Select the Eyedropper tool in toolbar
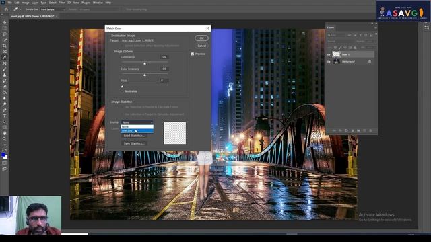Screen dimensions: 431x242 point(5,57)
